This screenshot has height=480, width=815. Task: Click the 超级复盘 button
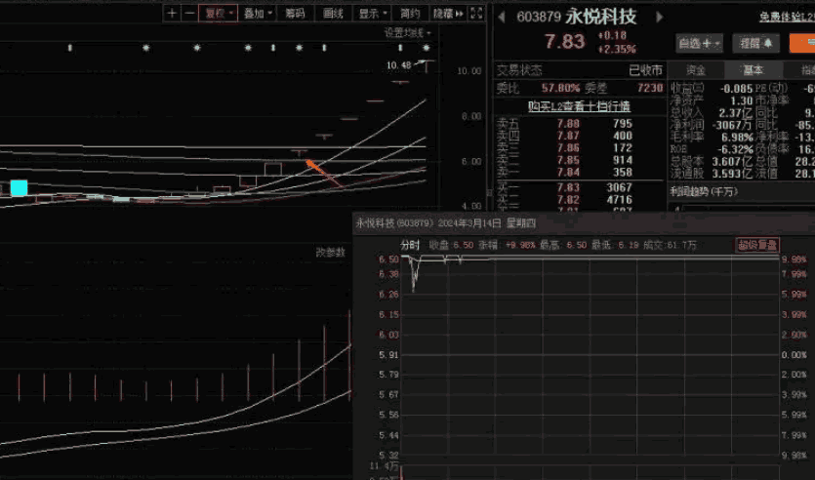tap(757, 245)
